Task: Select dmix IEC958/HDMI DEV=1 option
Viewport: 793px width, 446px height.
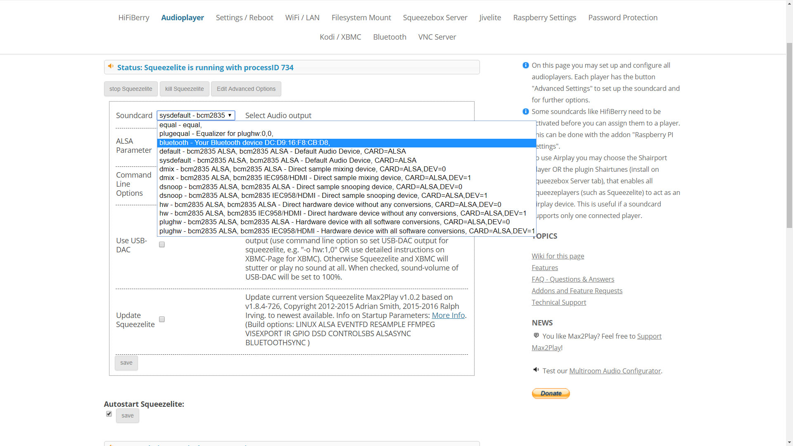Action: coord(347,178)
